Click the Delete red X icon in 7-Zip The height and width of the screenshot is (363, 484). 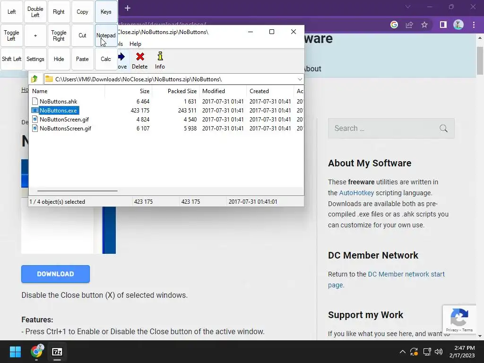coord(140,57)
